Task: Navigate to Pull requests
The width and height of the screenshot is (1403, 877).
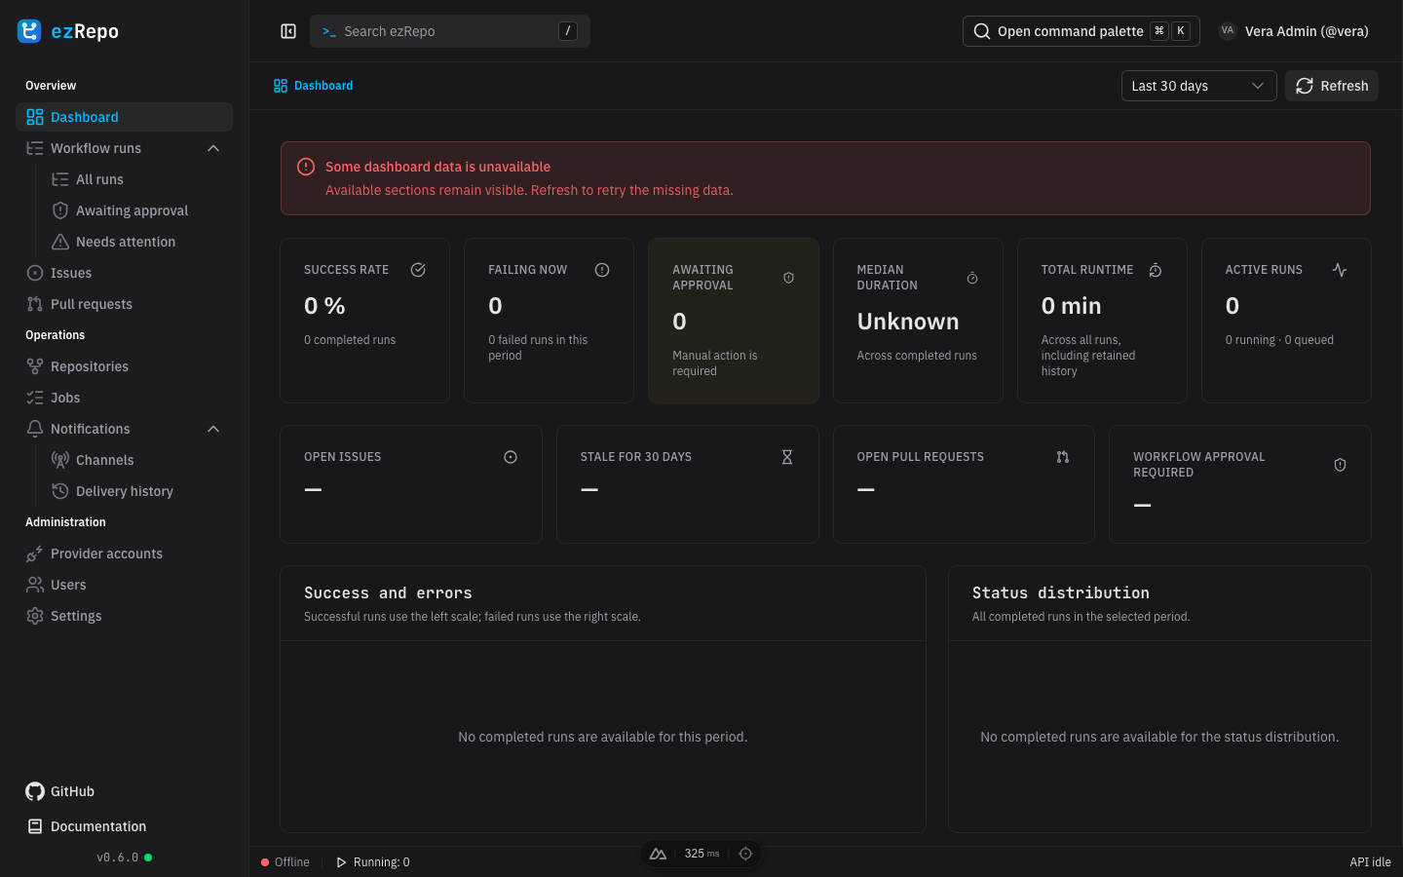Action: click(x=124, y=304)
